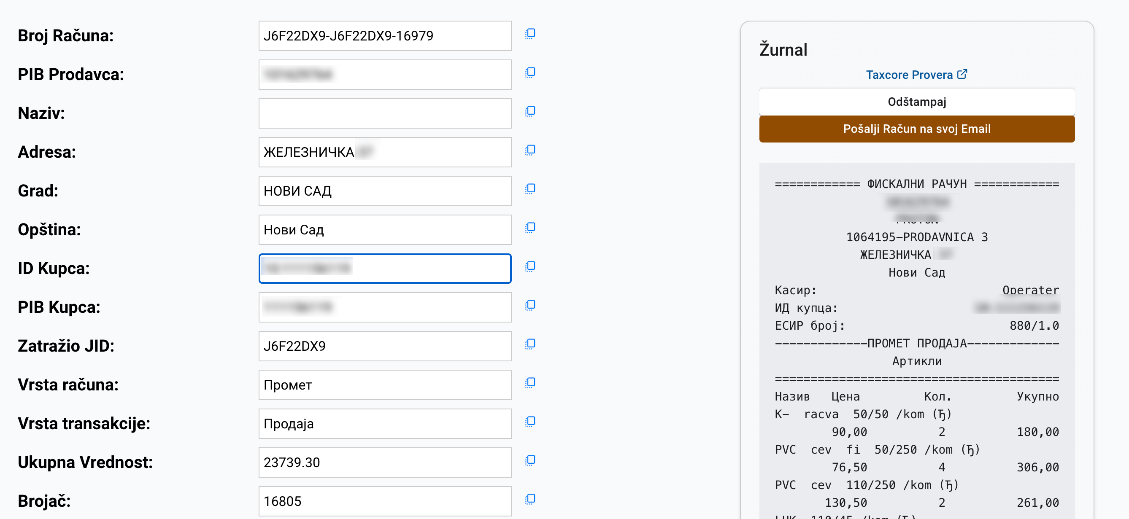The image size is (1129, 519).
Task: Copy the Opština value Нови Сад
Action: 530,228
